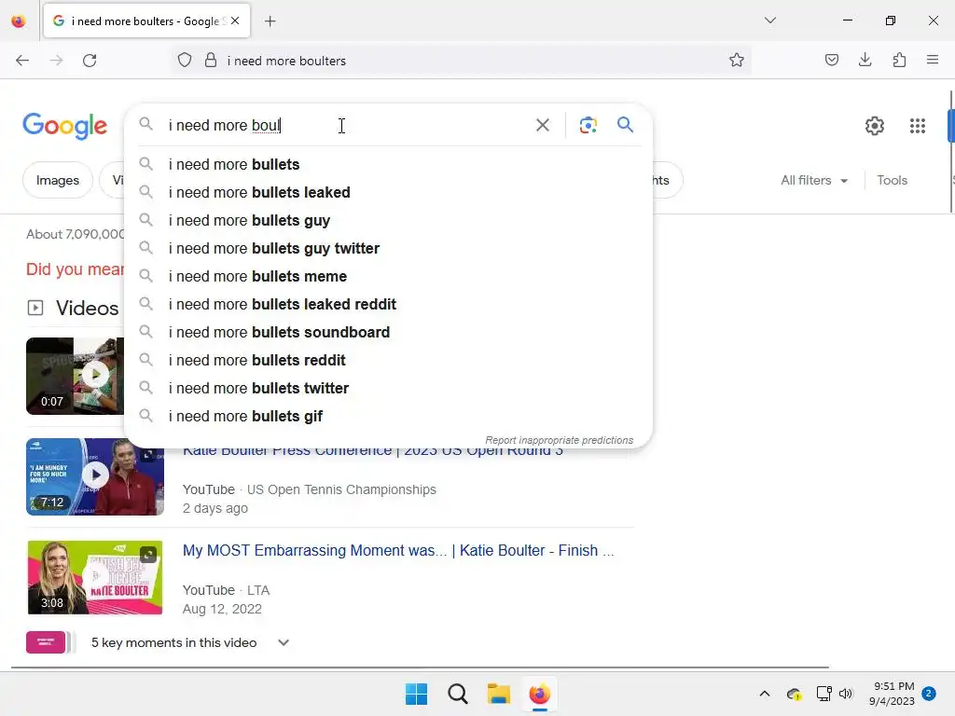Open the Tools button

point(892,180)
